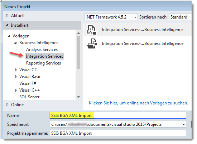Image resolution: width=197 pixels, height=144 pixels.
Task: Select the first Integration Services project template icon
Action: tap(91, 30)
